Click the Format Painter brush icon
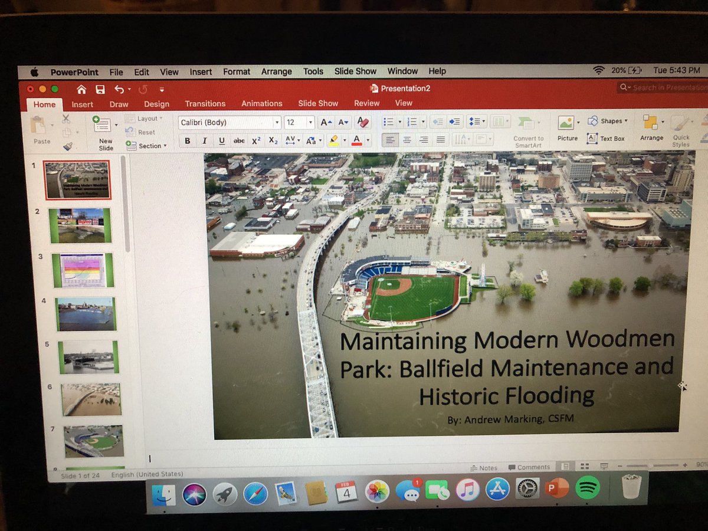The width and height of the screenshot is (708, 531). pos(67,146)
